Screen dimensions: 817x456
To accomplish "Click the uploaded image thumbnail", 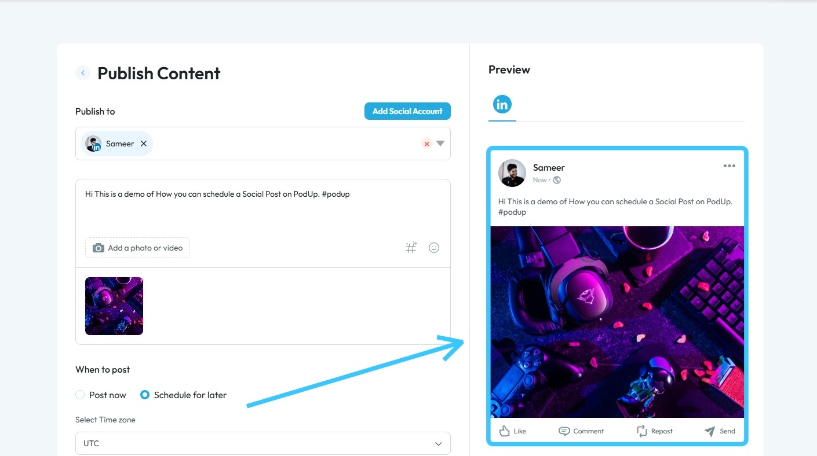I will [x=114, y=306].
